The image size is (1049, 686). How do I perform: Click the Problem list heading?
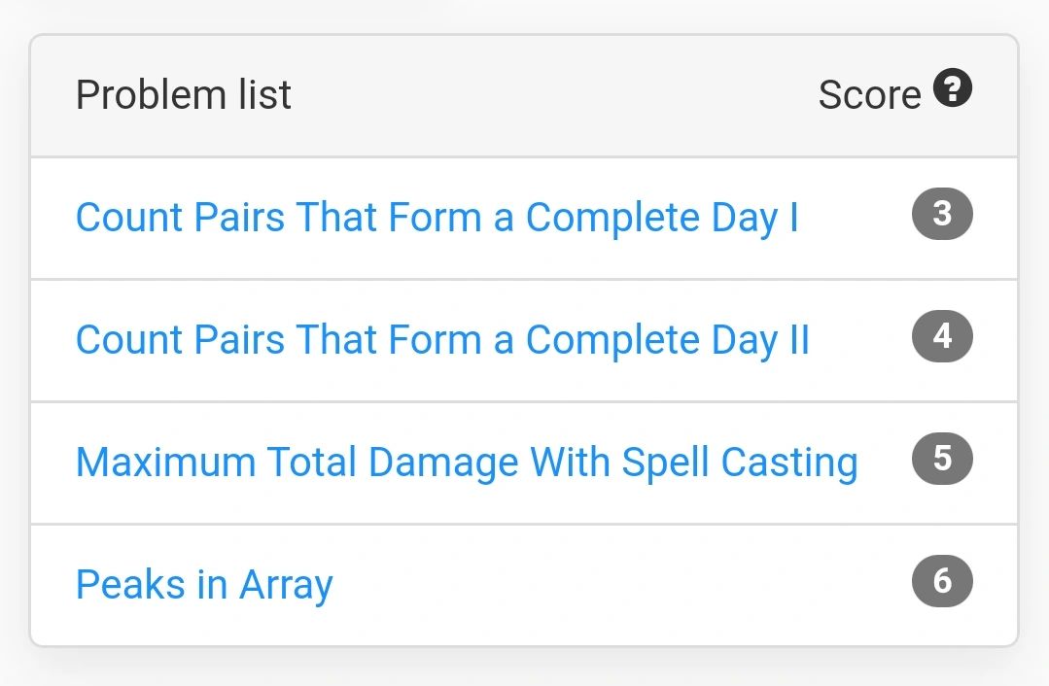coord(184,94)
